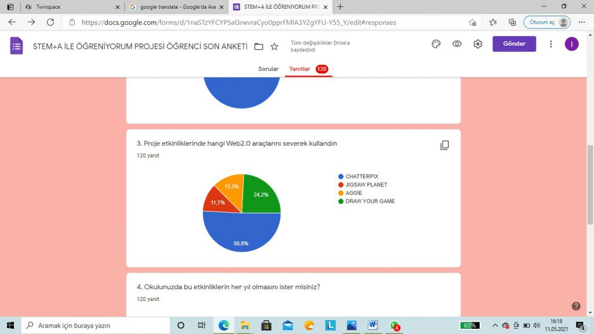Copy the chart for question 3
The image size is (594, 334).
[444, 145]
